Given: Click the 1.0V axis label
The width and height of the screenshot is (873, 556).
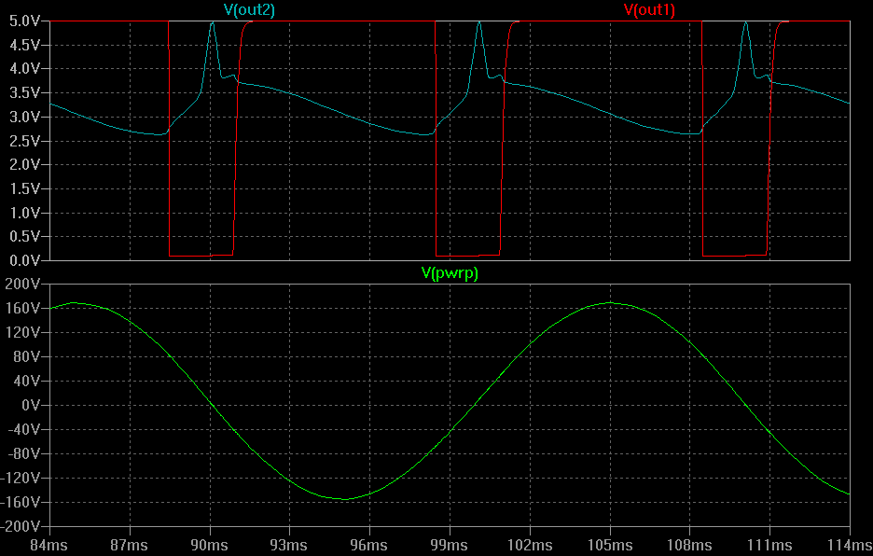Looking at the screenshot, I should click(x=24, y=213).
